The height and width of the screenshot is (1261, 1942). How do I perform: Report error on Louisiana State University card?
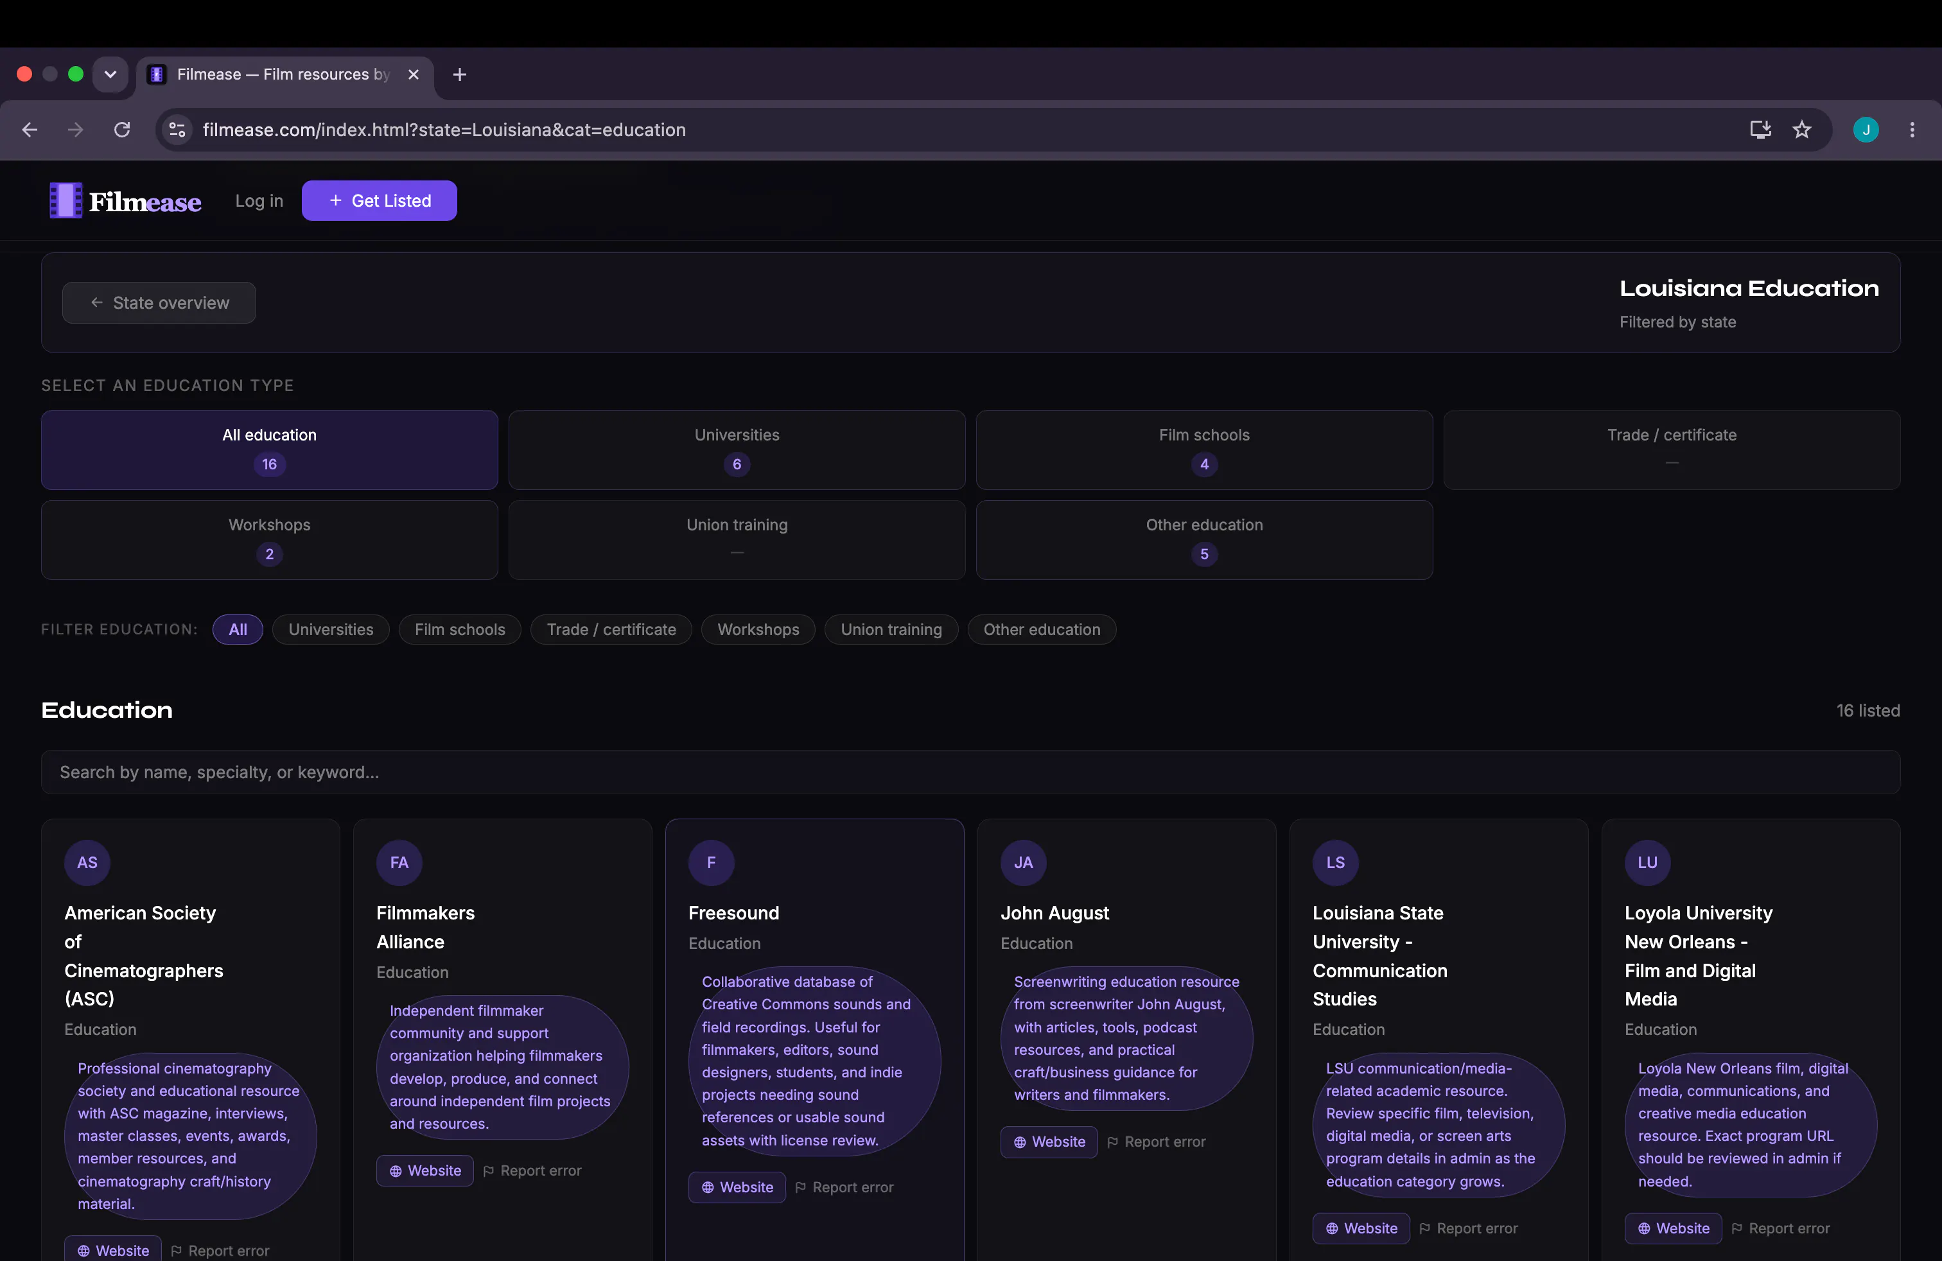coord(1468,1228)
